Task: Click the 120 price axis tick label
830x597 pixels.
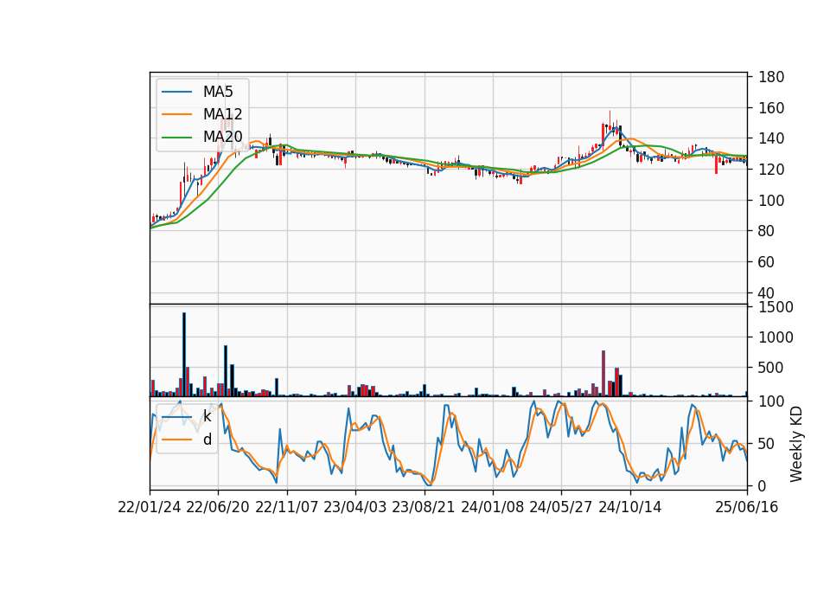Action: tap(770, 170)
